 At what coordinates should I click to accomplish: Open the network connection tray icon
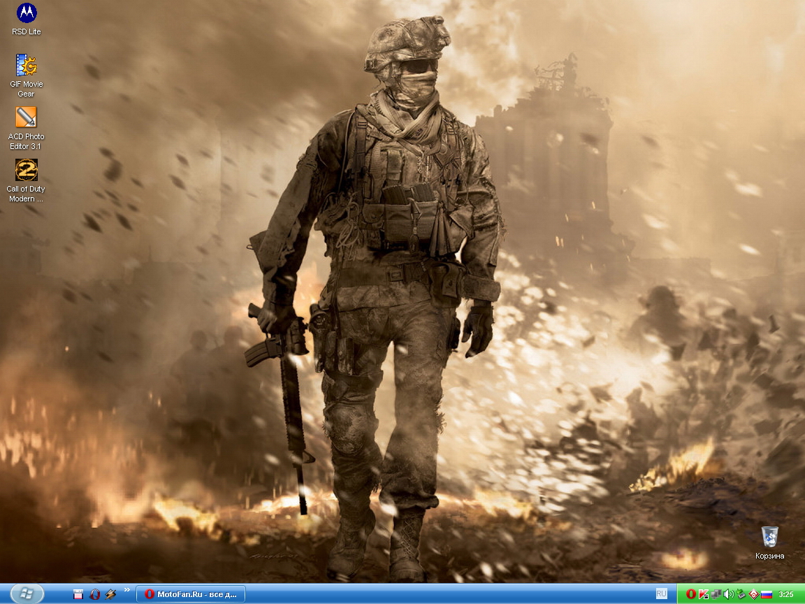(x=716, y=594)
